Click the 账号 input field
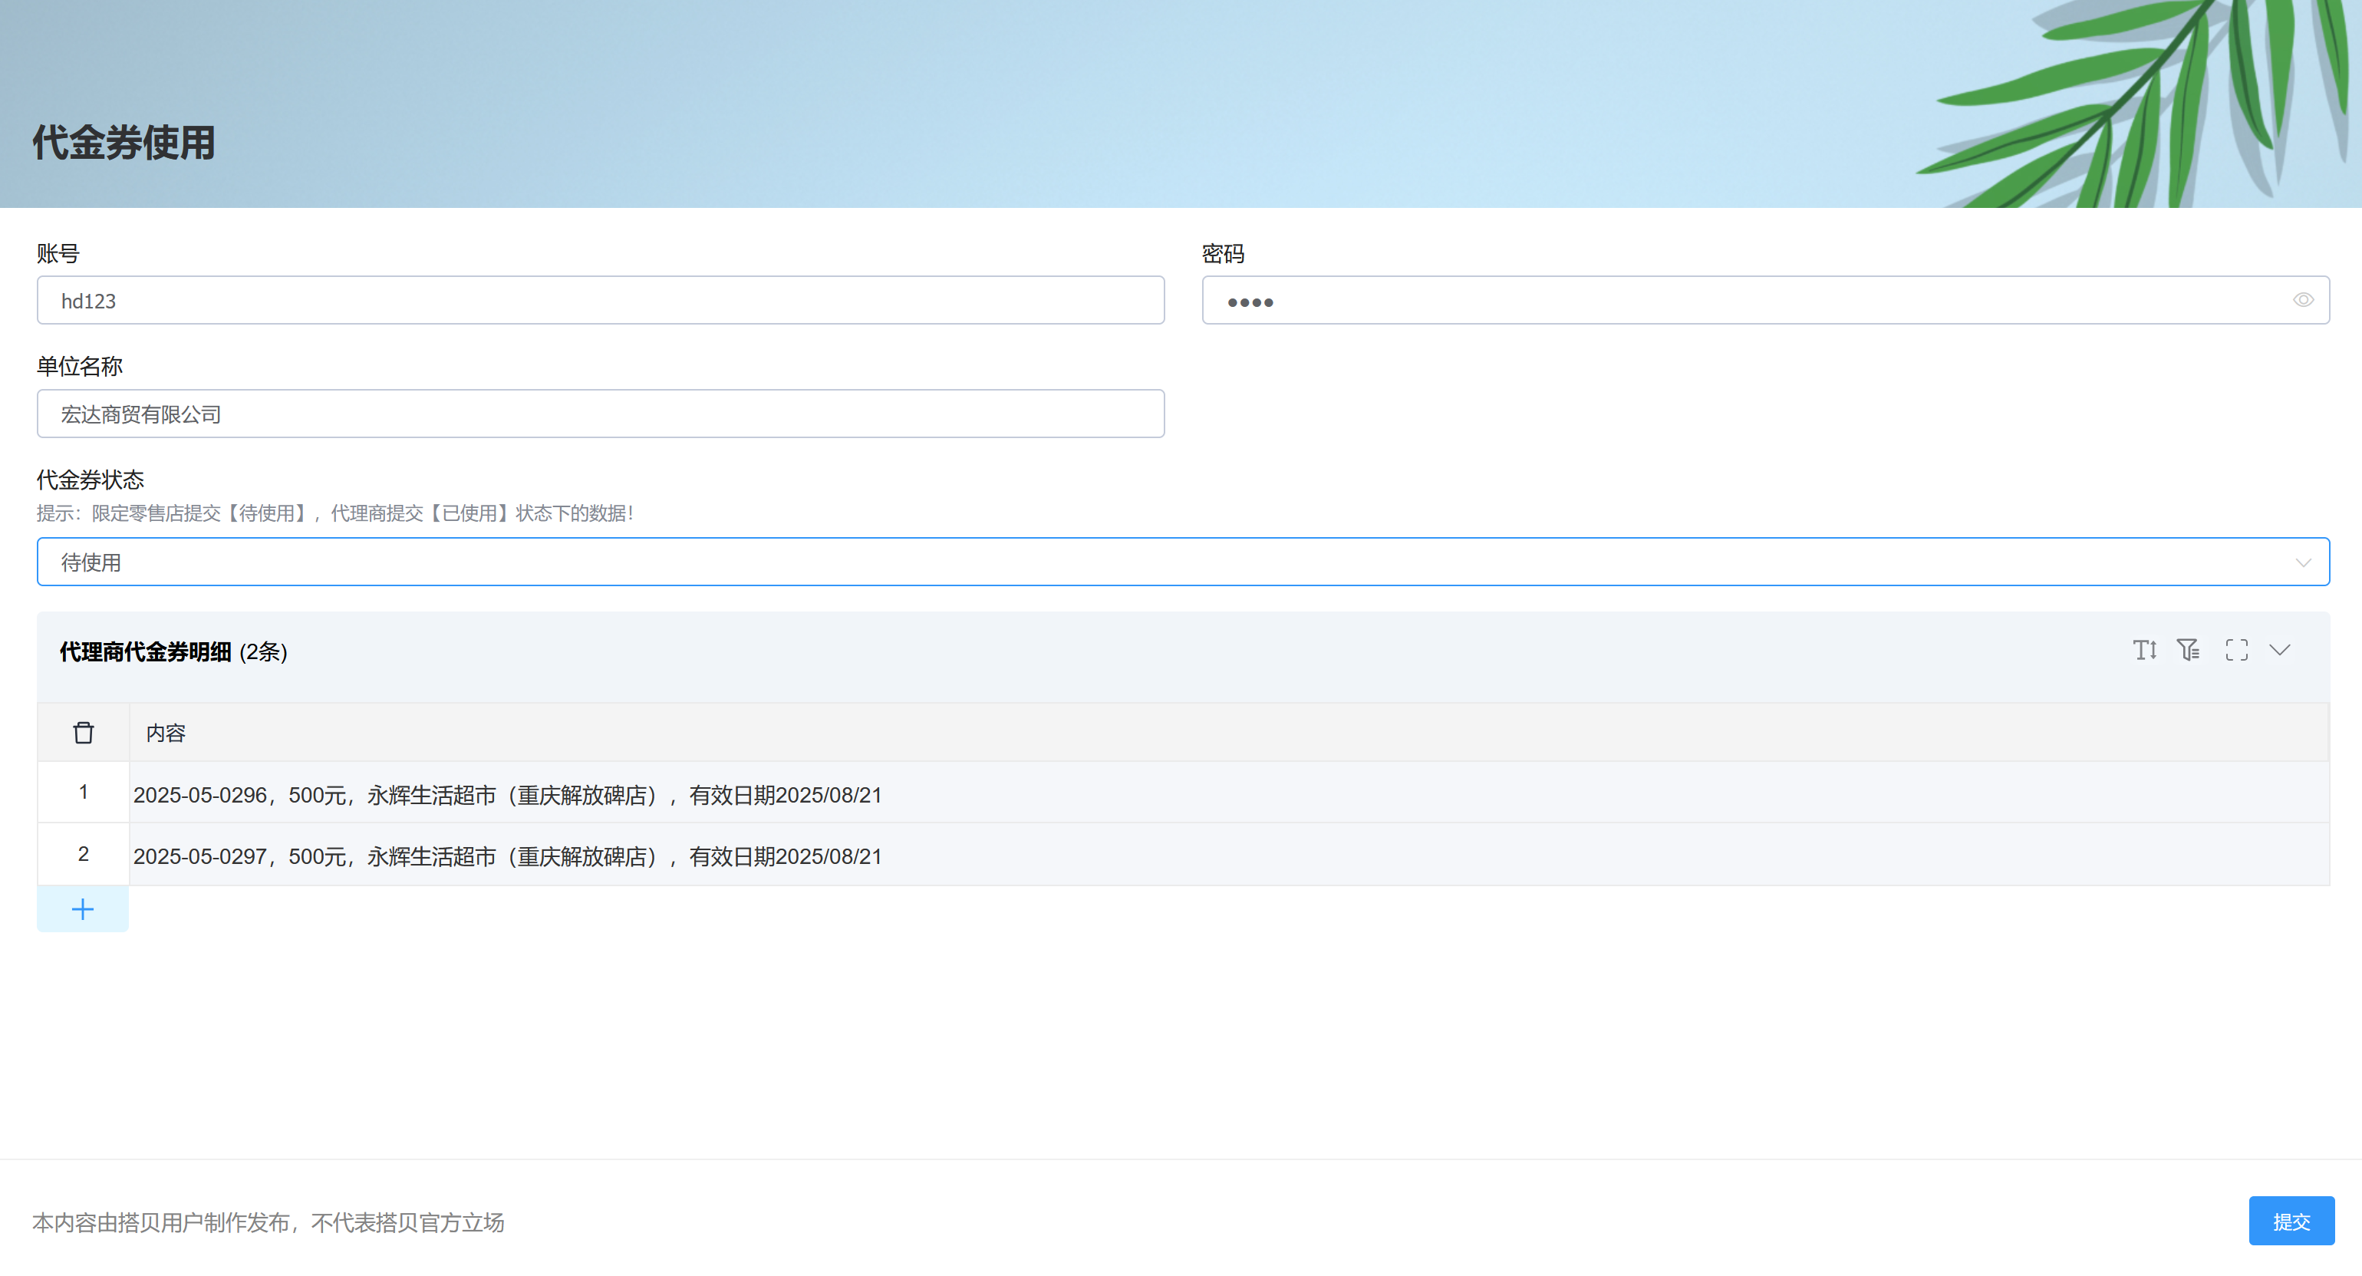The image size is (2362, 1276). tap(601, 301)
